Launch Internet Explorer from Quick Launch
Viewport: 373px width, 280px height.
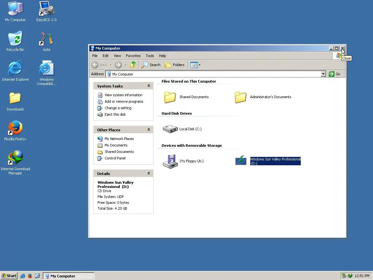[x=23, y=276]
